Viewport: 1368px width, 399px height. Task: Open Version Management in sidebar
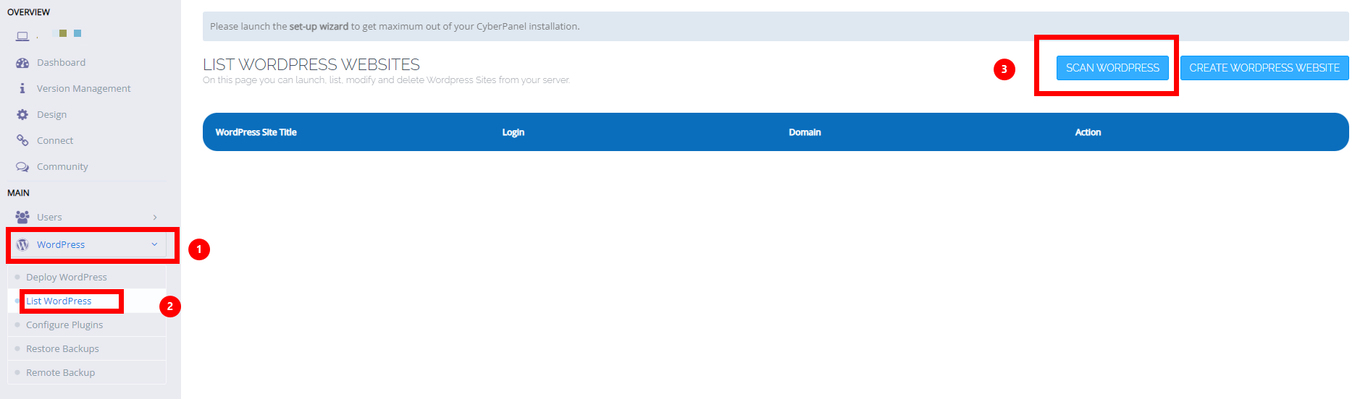tap(84, 88)
